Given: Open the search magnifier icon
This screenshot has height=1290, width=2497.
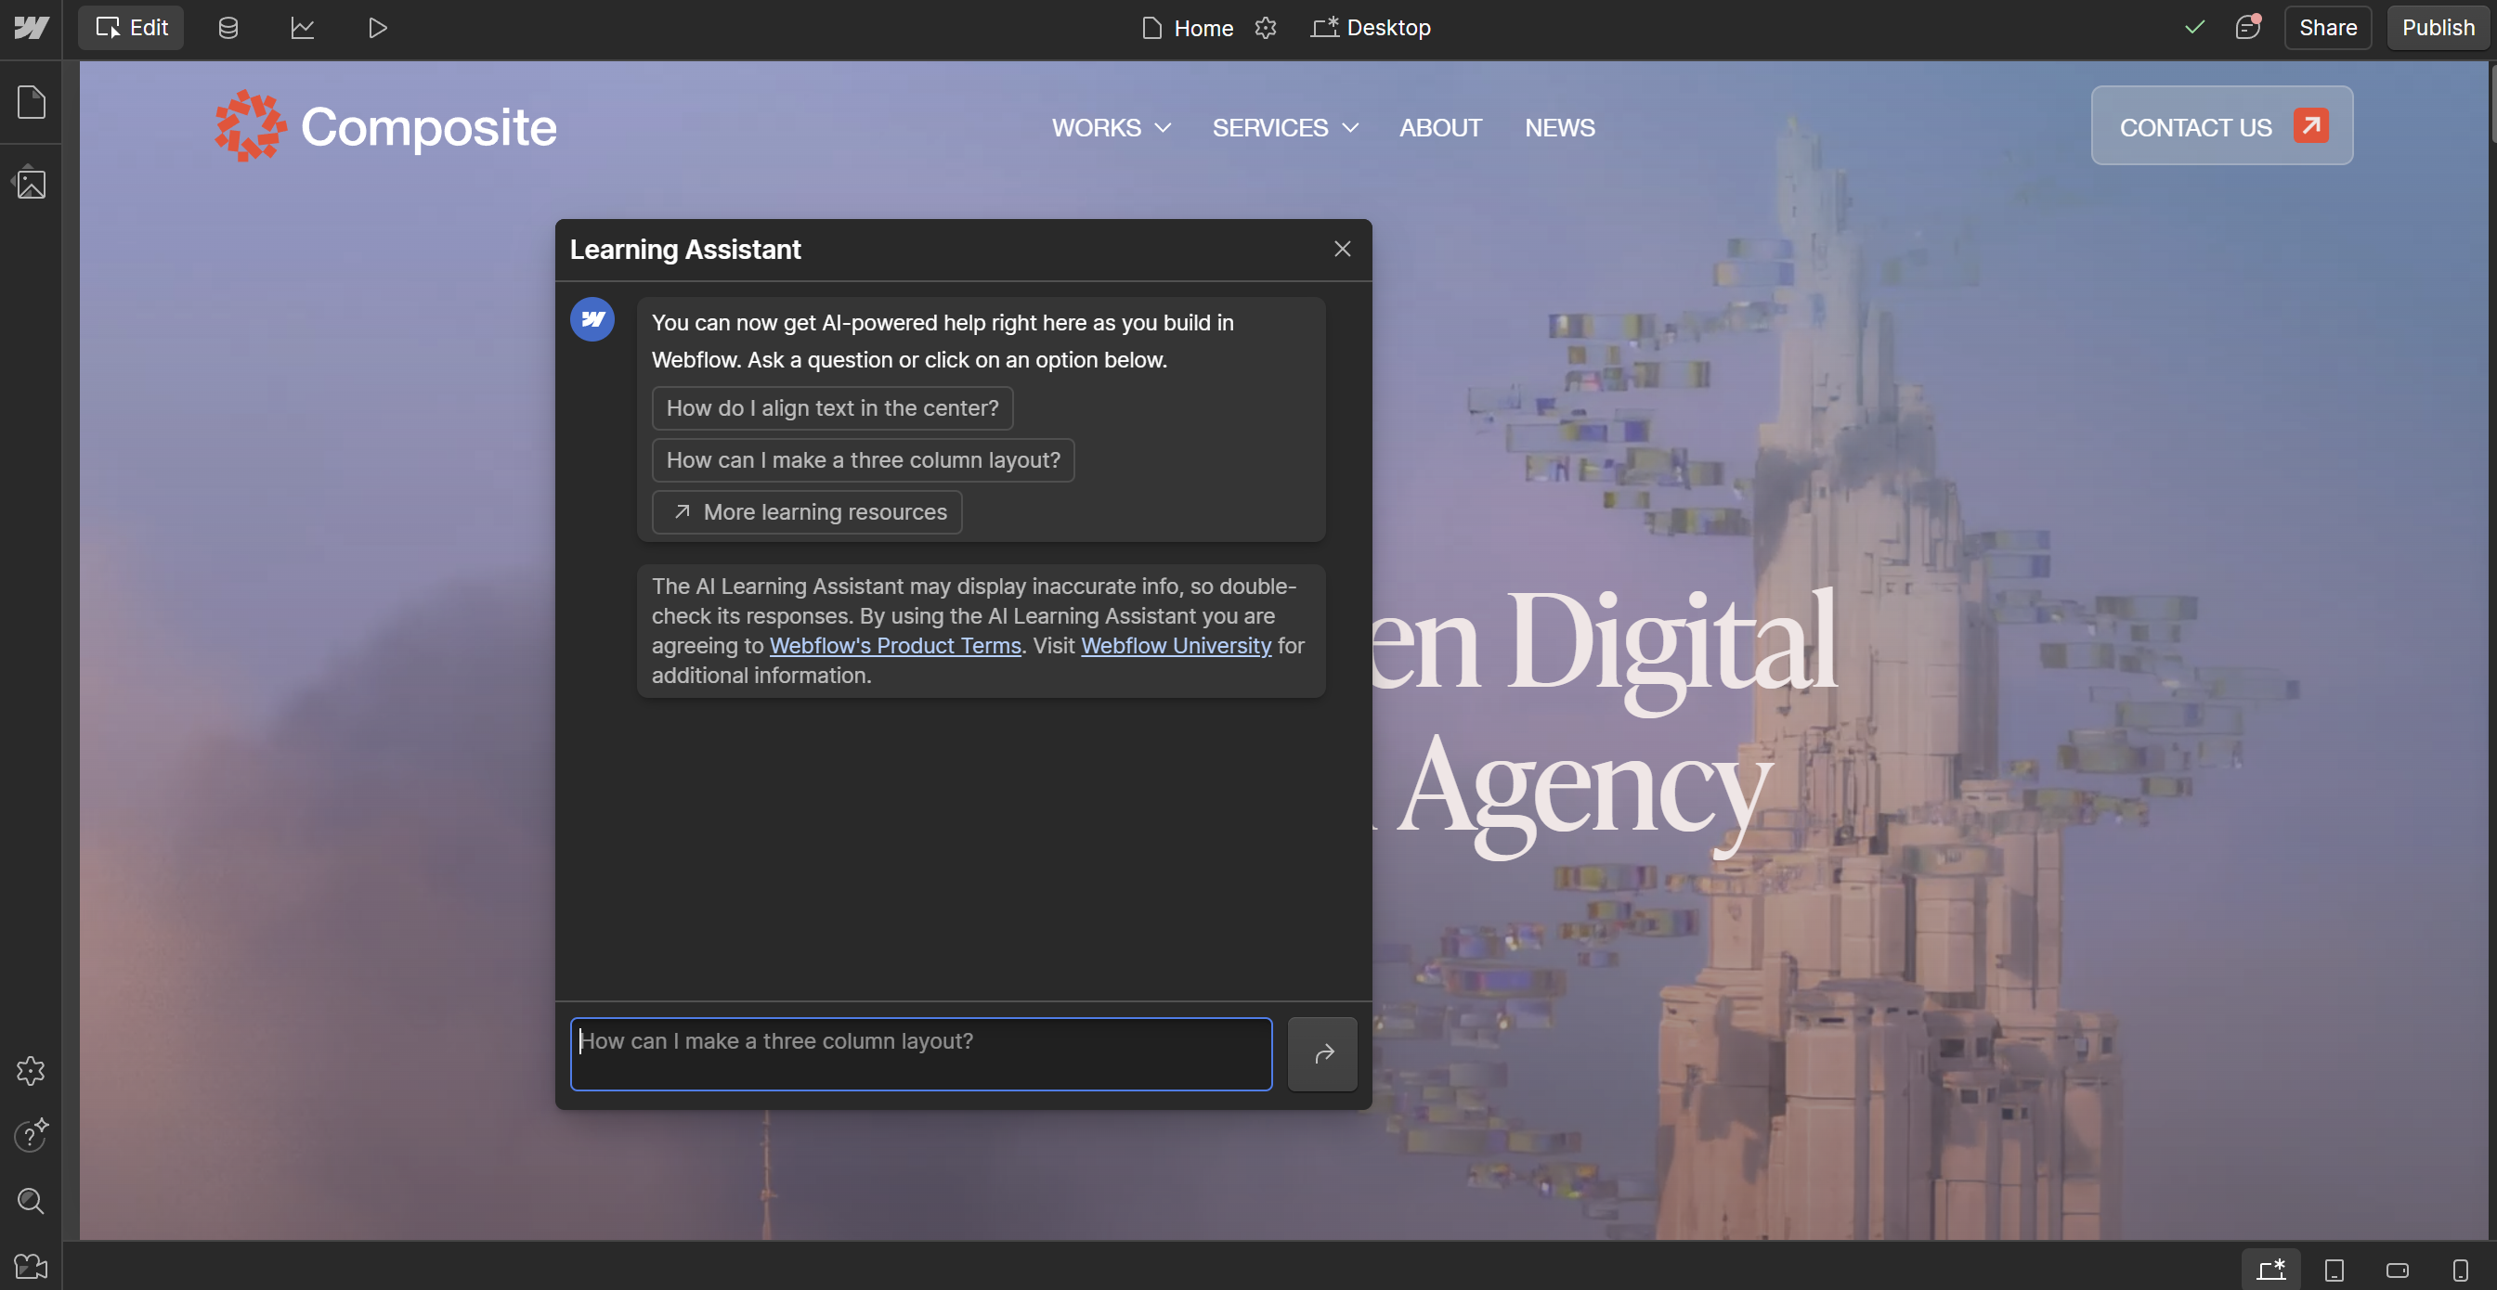Looking at the screenshot, I should [31, 1201].
